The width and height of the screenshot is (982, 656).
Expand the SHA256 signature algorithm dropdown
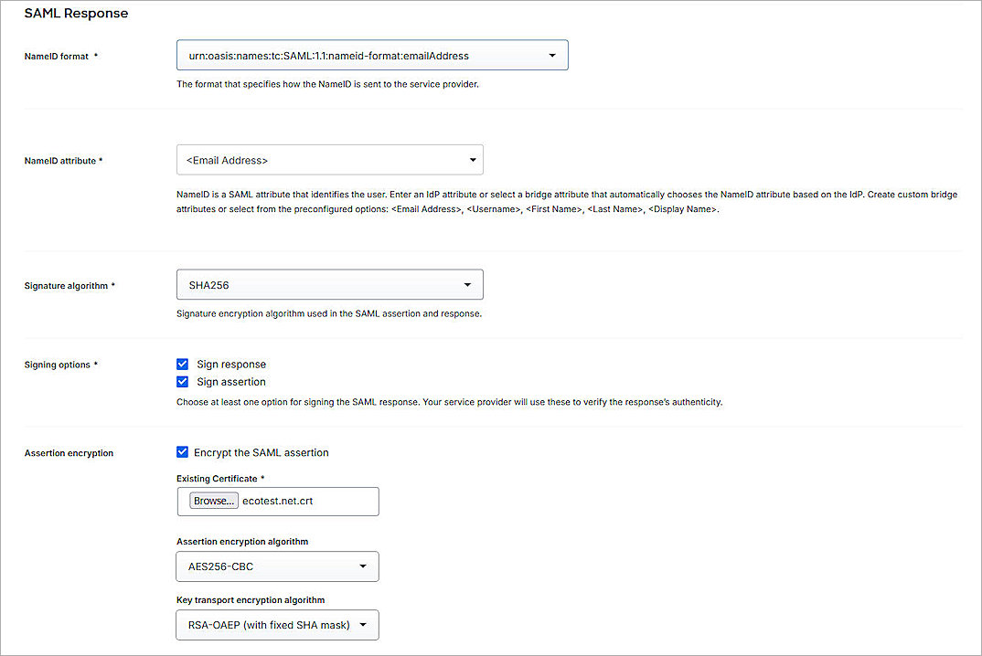click(329, 285)
